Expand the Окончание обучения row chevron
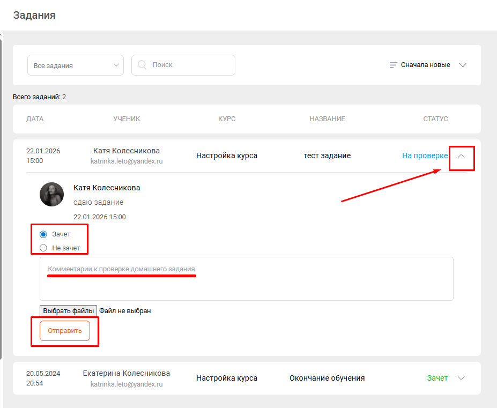The height and width of the screenshot is (408, 497). (x=461, y=378)
